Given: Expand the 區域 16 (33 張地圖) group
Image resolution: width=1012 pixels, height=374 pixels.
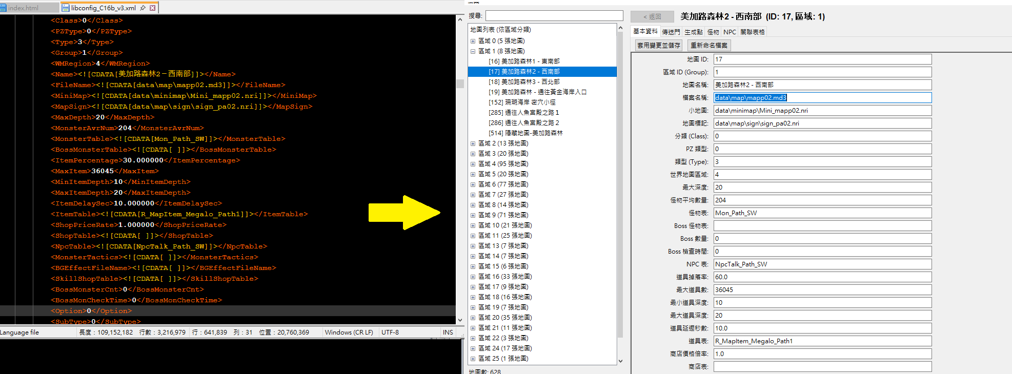Looking at the screenshot, I should [x=473, y=277].
